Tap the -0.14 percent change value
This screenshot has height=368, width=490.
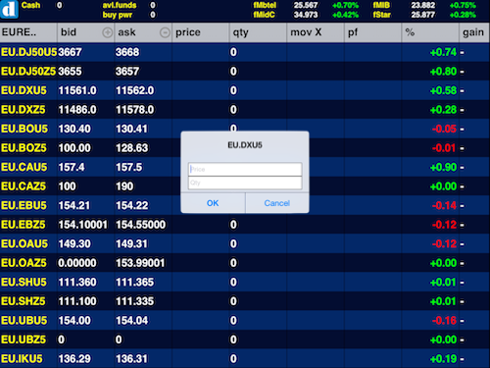444,205
